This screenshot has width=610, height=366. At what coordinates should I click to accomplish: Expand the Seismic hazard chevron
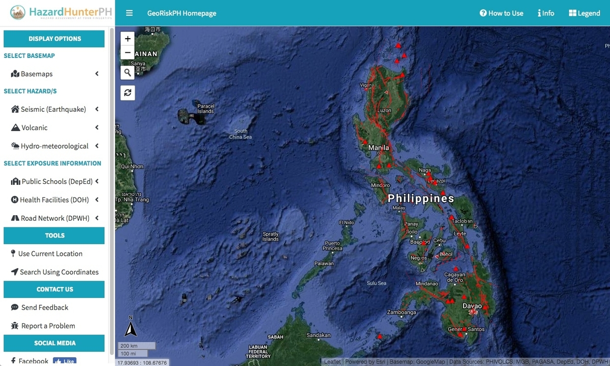[97, 109]
